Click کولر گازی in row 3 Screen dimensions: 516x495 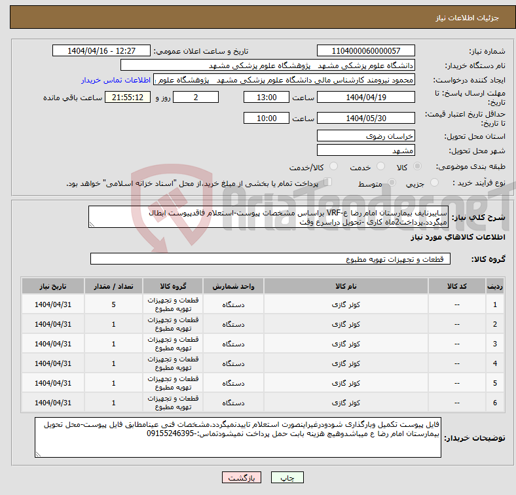coord(346,344)
